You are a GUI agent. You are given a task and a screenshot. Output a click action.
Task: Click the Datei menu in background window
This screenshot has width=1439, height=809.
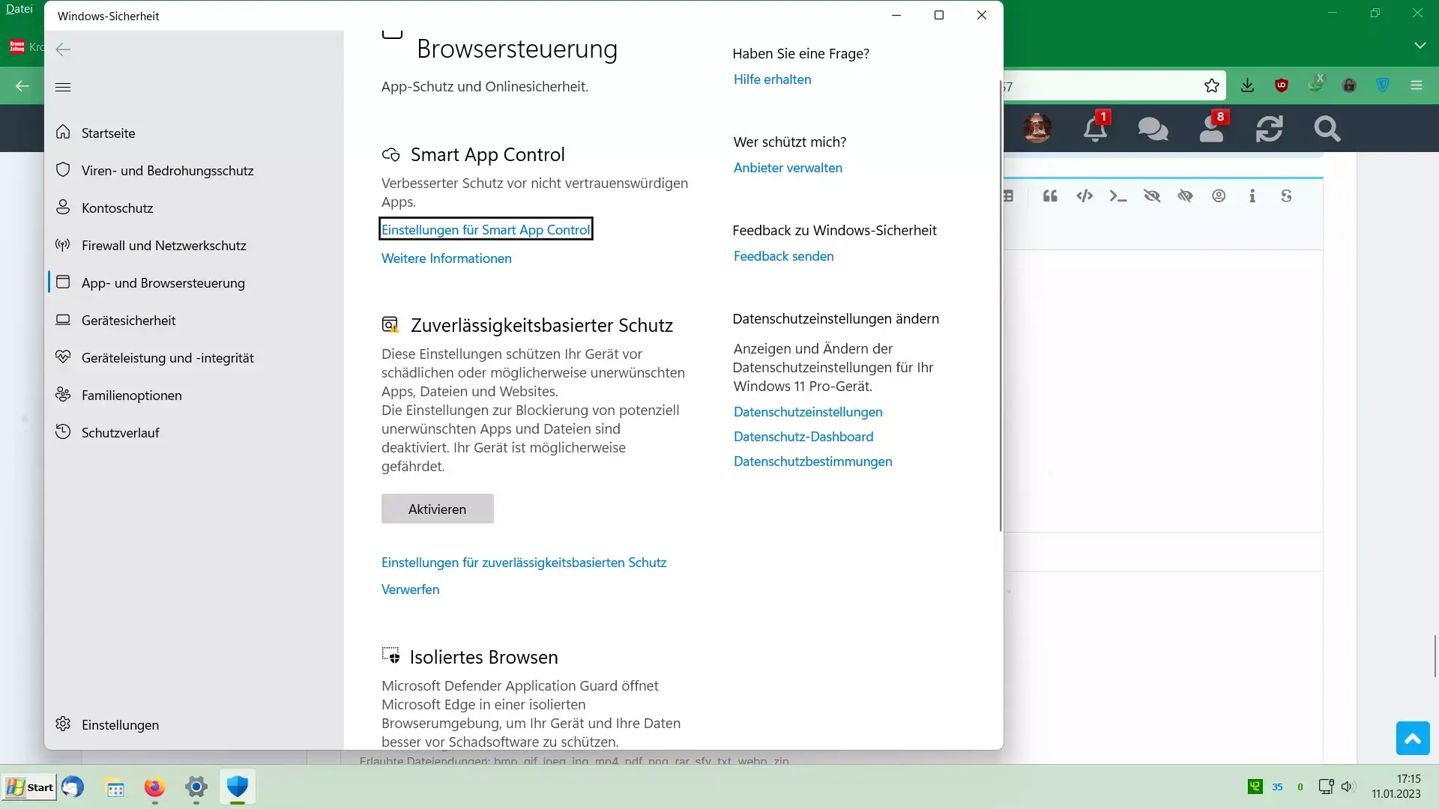click(19, 9)
